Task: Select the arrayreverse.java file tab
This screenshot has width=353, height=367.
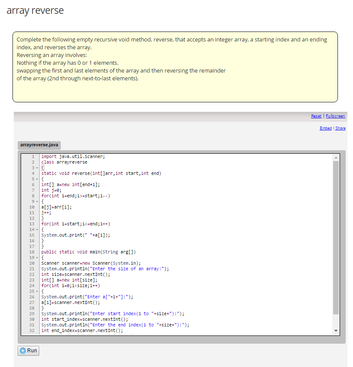Action: [x=39, y=145]
